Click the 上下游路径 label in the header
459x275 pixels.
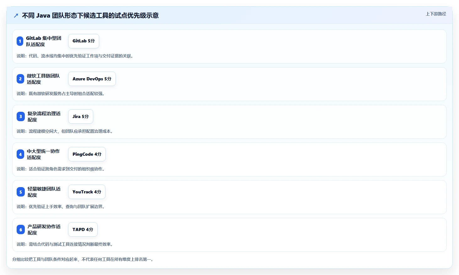tap(436, 14)
